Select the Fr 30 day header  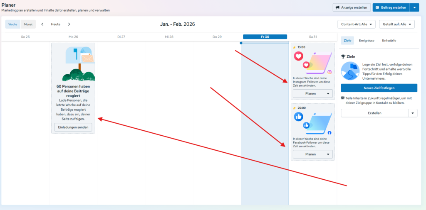click(x=265, y=37)
